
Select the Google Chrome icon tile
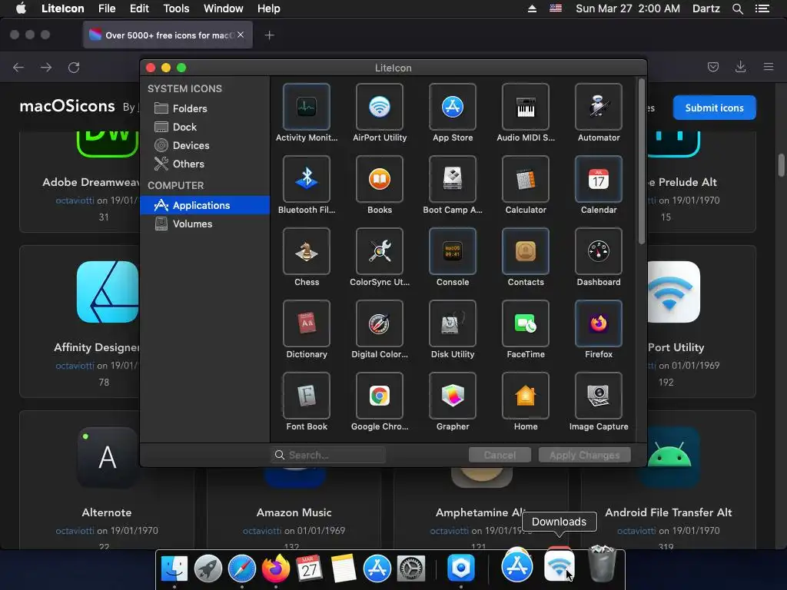[380, 396]
